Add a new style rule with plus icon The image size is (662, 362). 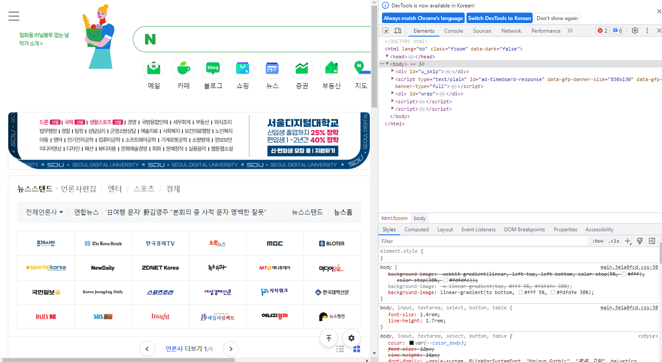click(x=628, y=241)
